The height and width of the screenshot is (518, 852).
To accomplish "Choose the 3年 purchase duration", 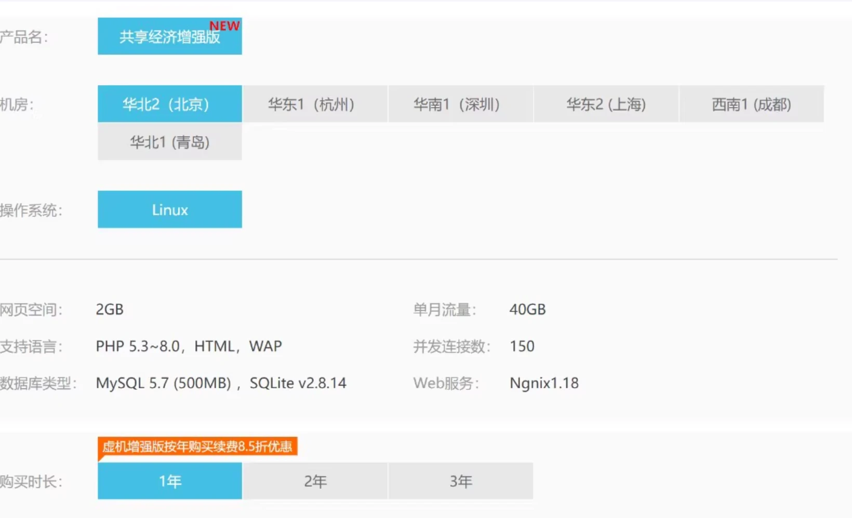I will pyautogui.click(x=460, y=481).
